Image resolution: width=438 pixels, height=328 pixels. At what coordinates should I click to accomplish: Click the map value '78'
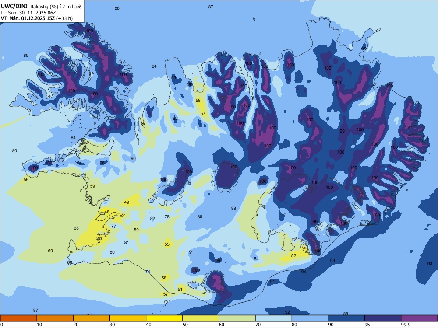[x=167, y=216]
